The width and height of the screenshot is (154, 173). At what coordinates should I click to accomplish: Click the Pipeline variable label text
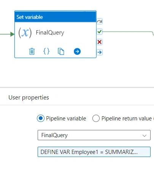(x=66, y=119)
